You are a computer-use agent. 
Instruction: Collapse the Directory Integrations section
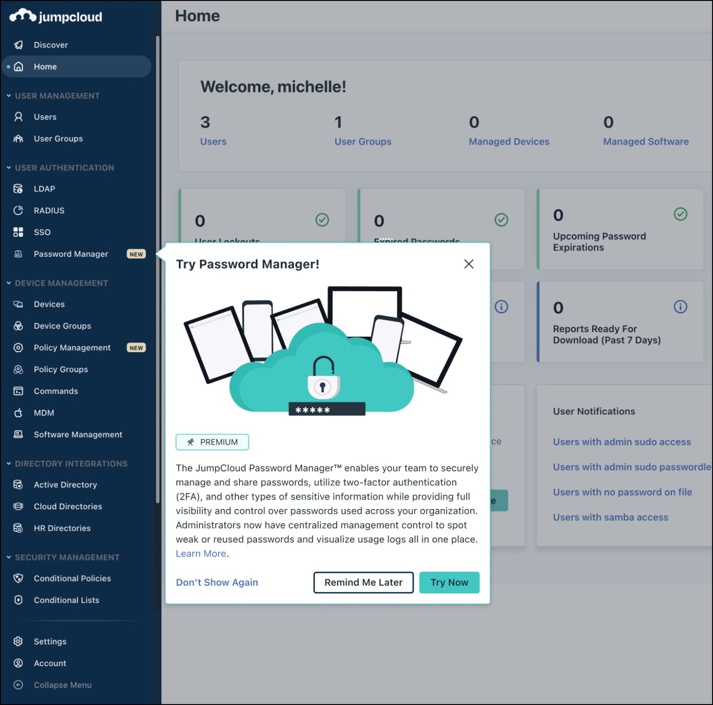tap(8, 463)
